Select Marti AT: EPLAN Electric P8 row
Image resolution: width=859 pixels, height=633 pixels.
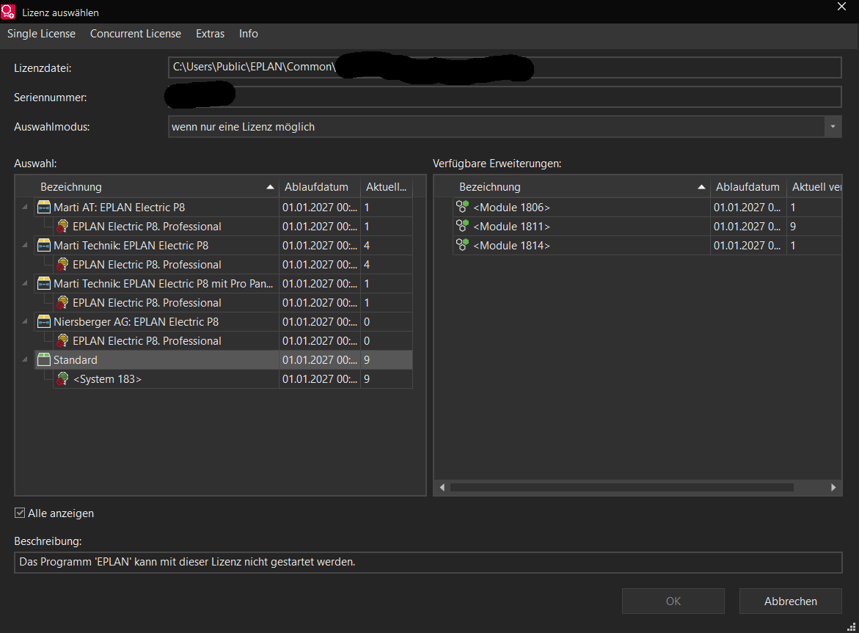(223, 207)
